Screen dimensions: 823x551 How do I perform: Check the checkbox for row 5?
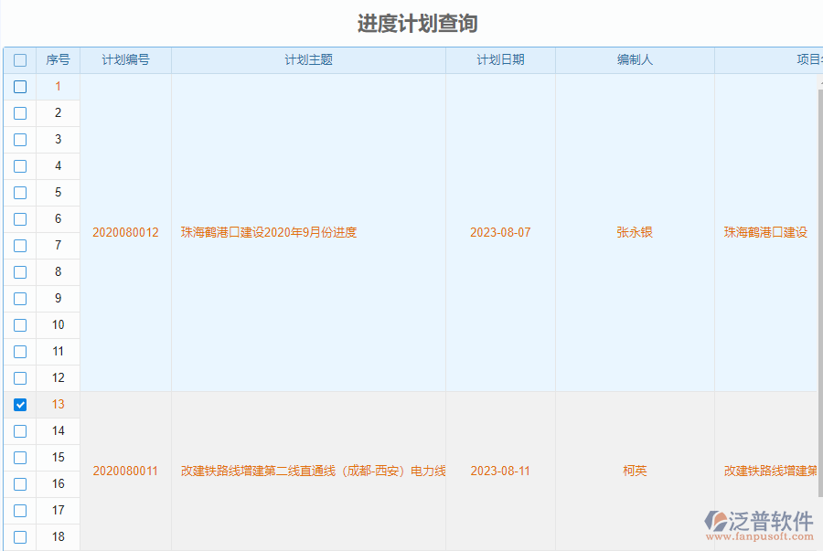pos(20,192)
